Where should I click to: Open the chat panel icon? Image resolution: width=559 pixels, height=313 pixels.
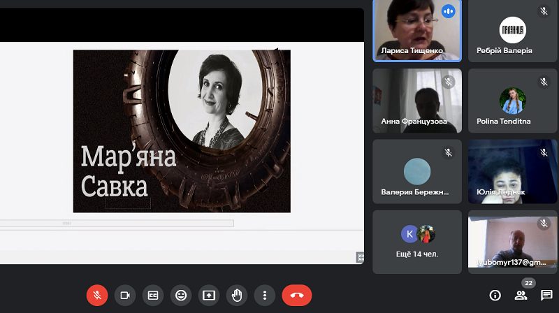pyautogui.click(x=546, y=295)
